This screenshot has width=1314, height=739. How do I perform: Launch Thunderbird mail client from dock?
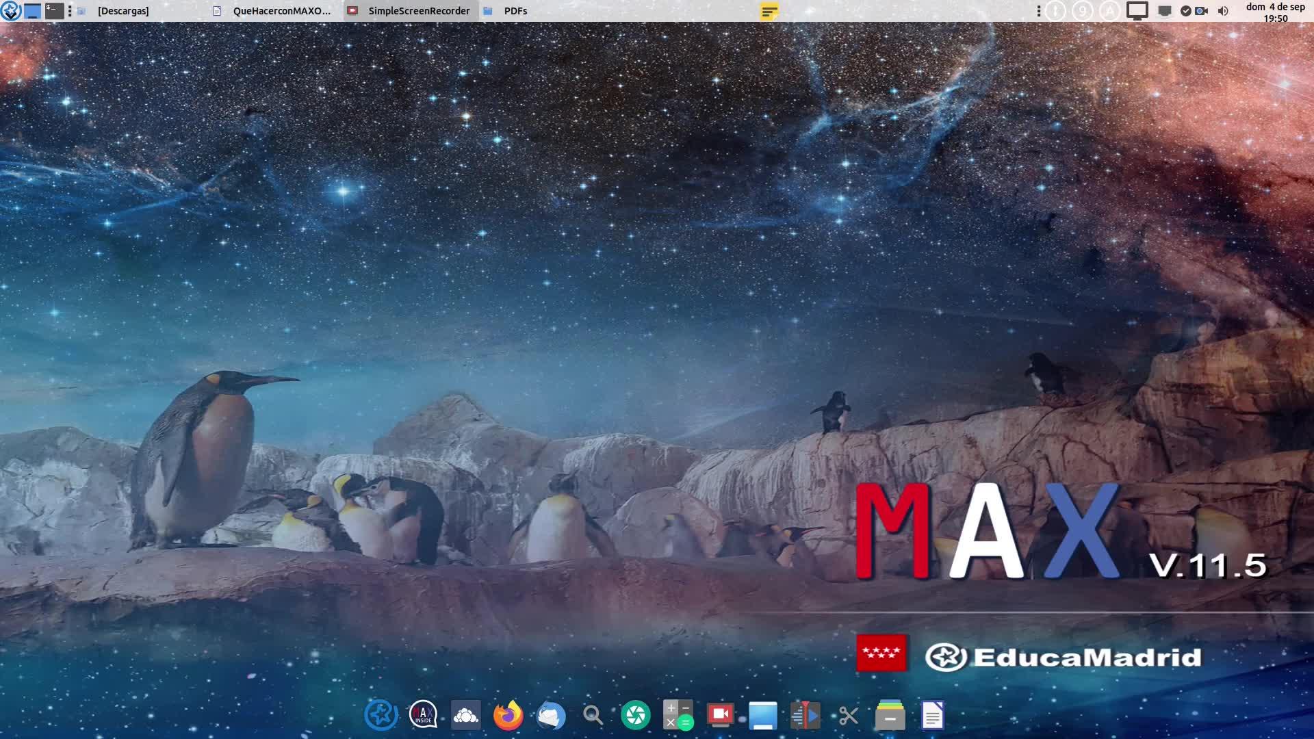[x=551, y=716]
